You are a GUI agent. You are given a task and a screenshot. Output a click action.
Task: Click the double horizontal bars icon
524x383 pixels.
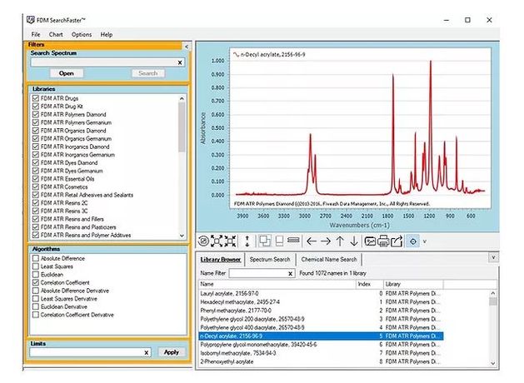[293, 240]
